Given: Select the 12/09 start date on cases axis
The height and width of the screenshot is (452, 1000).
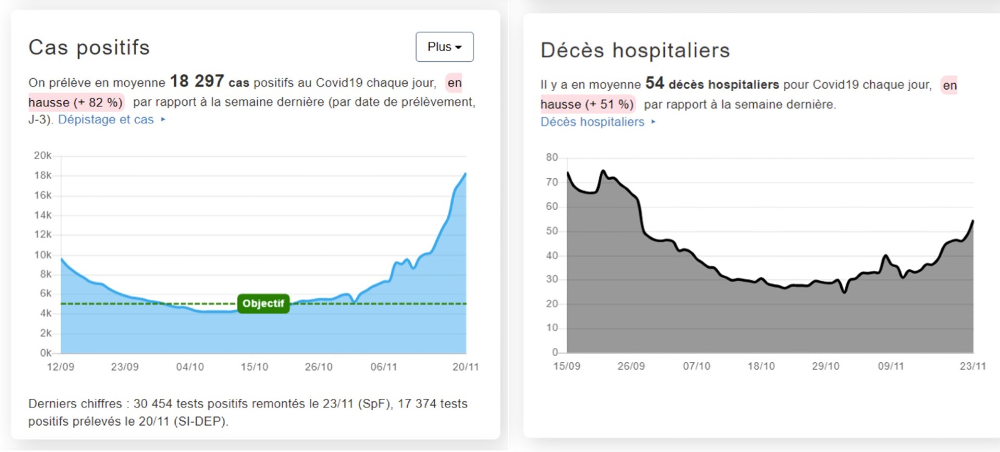Looking at the screenshot, I should [x=60, y=367].
